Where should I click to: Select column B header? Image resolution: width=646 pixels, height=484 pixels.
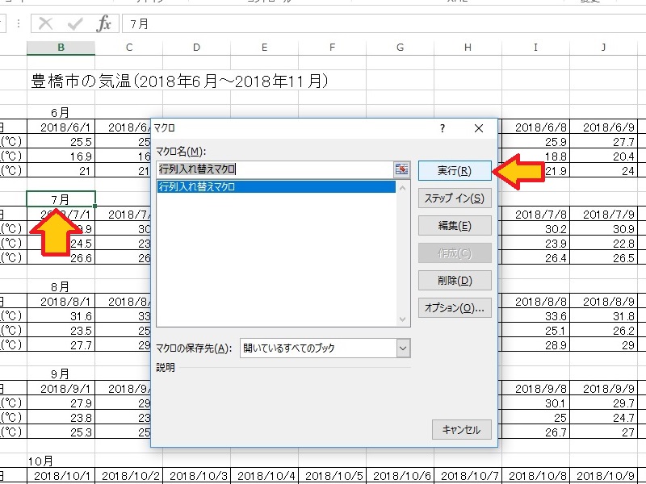coord(61,48)
